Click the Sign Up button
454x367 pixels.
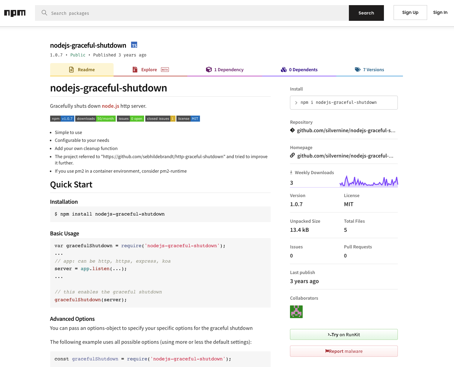[x=410, y=12]
